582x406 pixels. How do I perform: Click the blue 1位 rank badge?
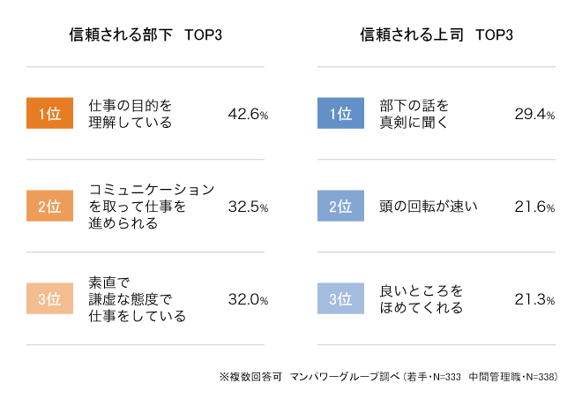coord(339,115)
